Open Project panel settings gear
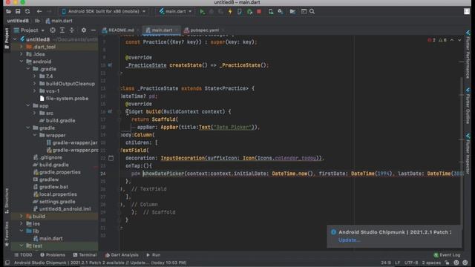Screen dimensions: 475x267 [x=84, y=30]
